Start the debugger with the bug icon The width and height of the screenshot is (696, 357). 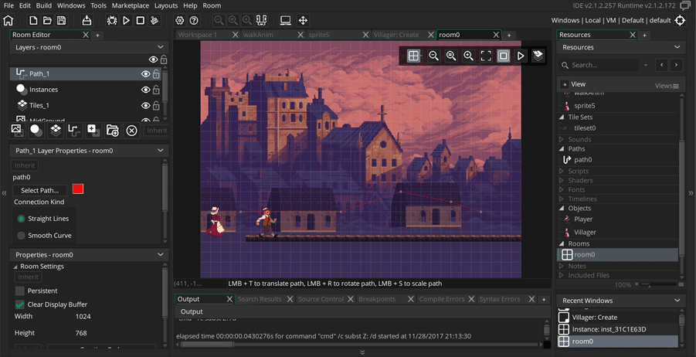(x=112, y=20)
